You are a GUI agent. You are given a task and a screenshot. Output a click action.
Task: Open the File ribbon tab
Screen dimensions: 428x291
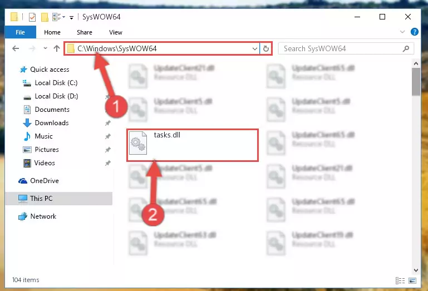20,32
